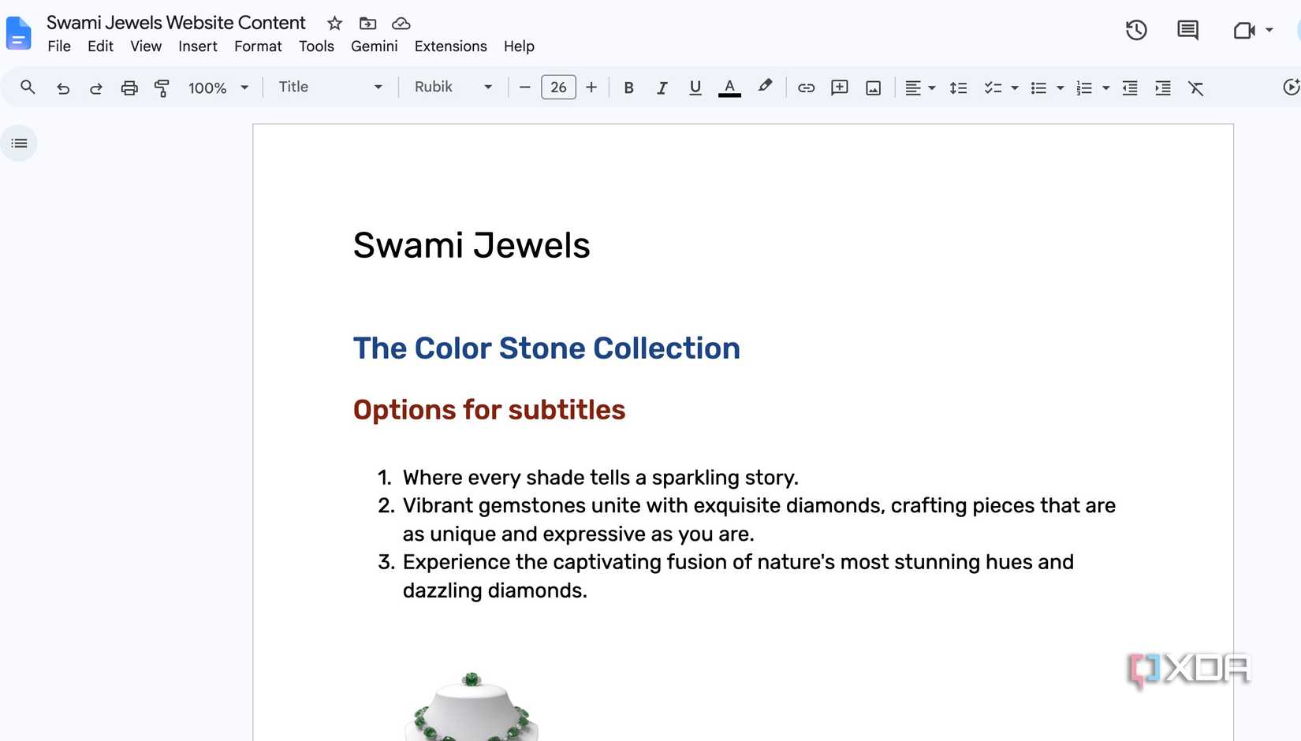Undo the last action
The image size is (1301, 741).
point(63,88)
